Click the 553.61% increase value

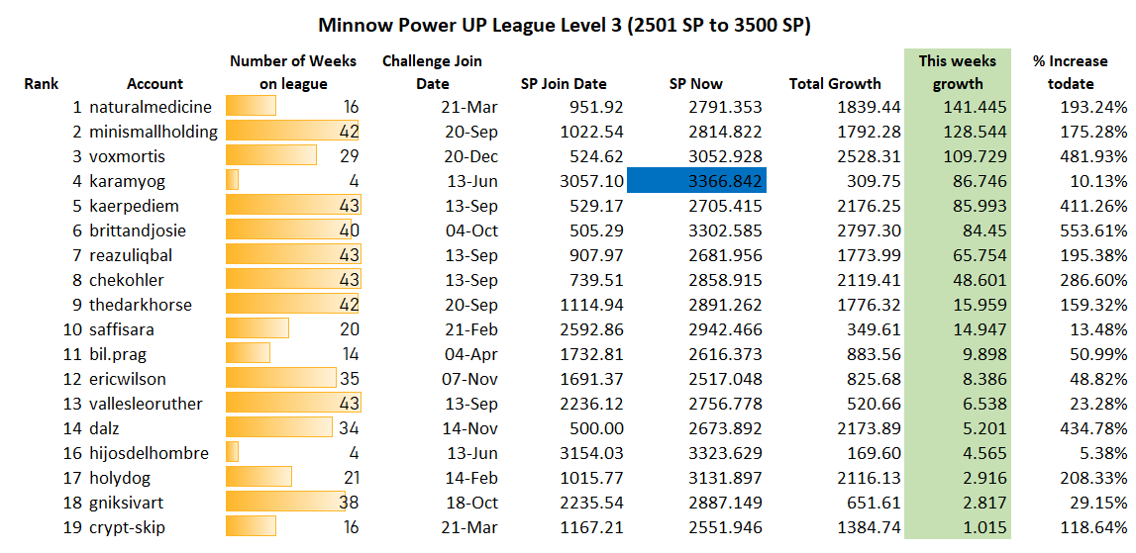click(1094, 230)
